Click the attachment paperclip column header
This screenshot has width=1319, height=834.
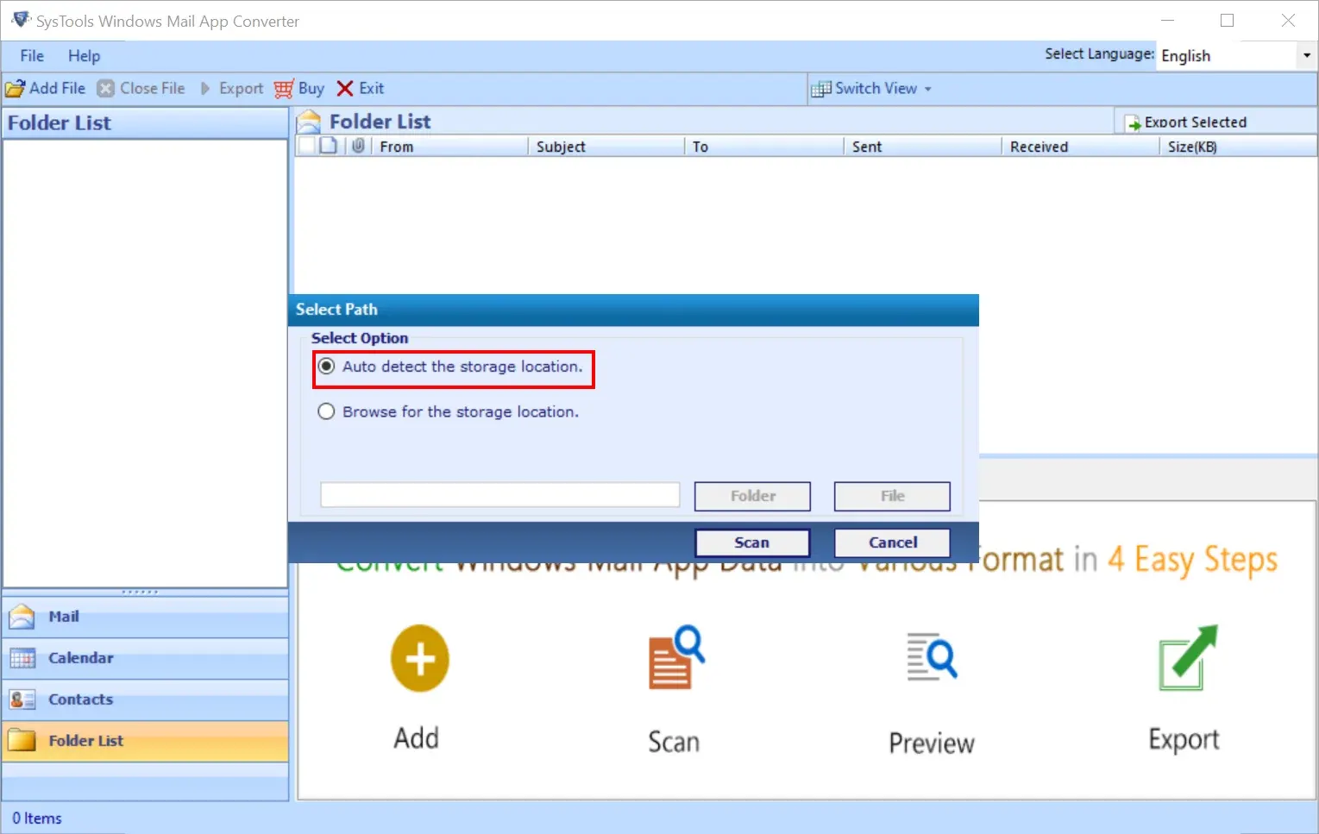click(x=359, y=146)
